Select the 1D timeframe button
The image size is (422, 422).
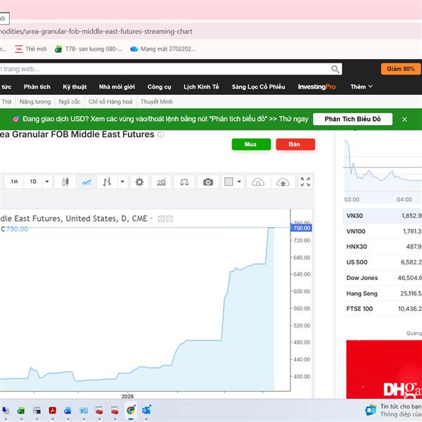click(x=32, y=182)
